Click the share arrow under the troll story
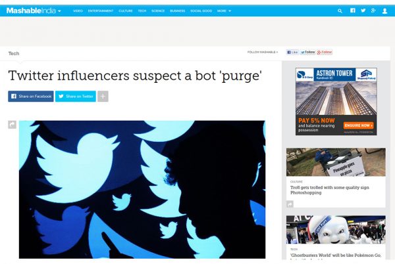This screenshot has height=264, width=395. click(x=290, y=204)
